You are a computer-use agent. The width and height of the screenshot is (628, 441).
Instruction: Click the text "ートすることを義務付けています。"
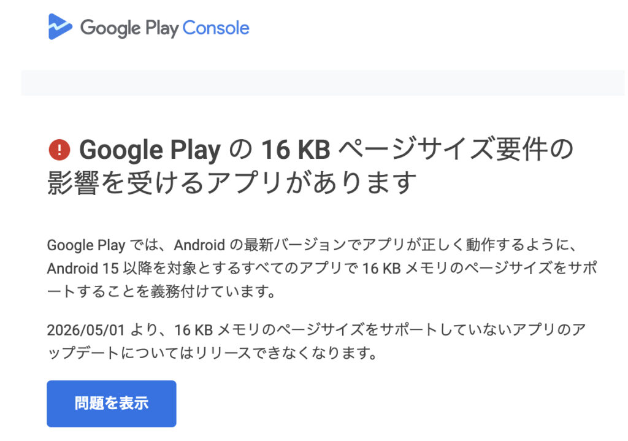click(x=161, y=291)
